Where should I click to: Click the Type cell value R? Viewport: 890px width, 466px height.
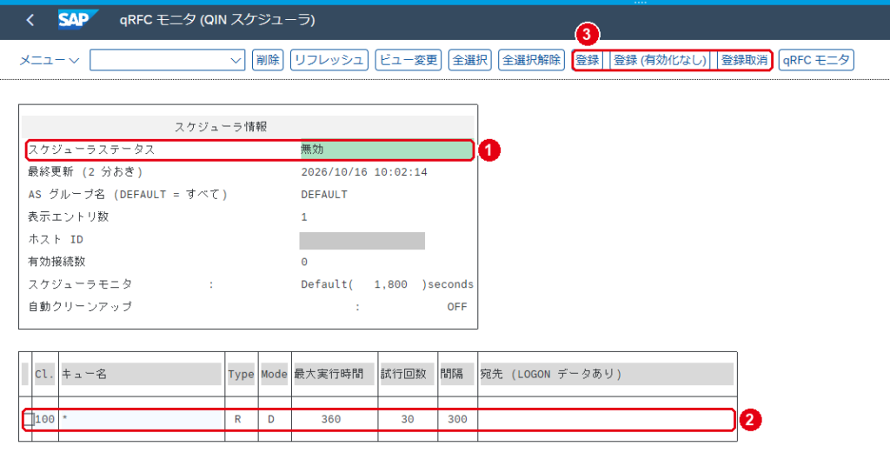pyautogui.click(x=237, y=419)
